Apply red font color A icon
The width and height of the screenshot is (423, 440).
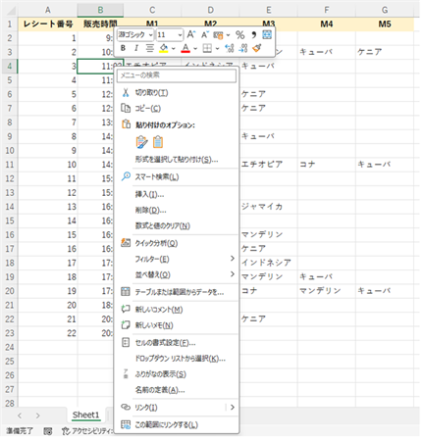click(x=185, y=48)
